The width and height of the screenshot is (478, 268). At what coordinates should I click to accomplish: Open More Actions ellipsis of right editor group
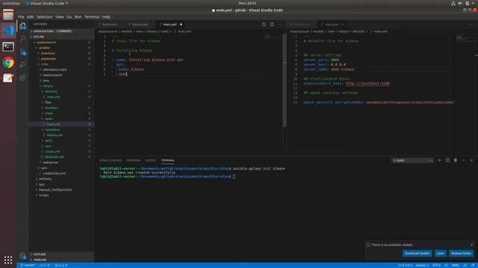tap(471, 25)
